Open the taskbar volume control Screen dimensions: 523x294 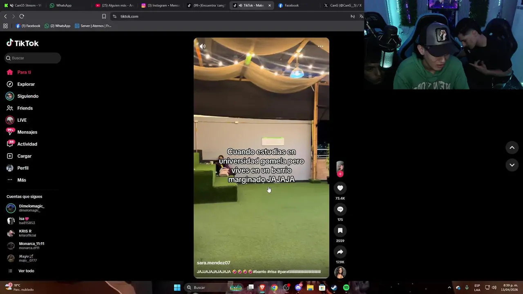494,287
